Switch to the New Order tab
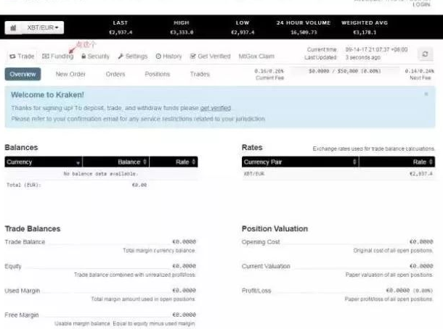This screenshot has width=443, height=329. [x=71, y=74]
